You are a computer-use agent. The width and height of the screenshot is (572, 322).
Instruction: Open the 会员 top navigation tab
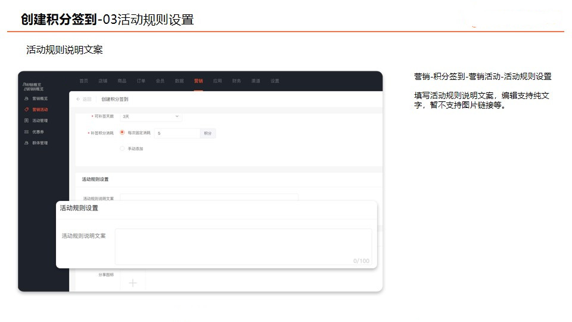click(x=160, y=81)
